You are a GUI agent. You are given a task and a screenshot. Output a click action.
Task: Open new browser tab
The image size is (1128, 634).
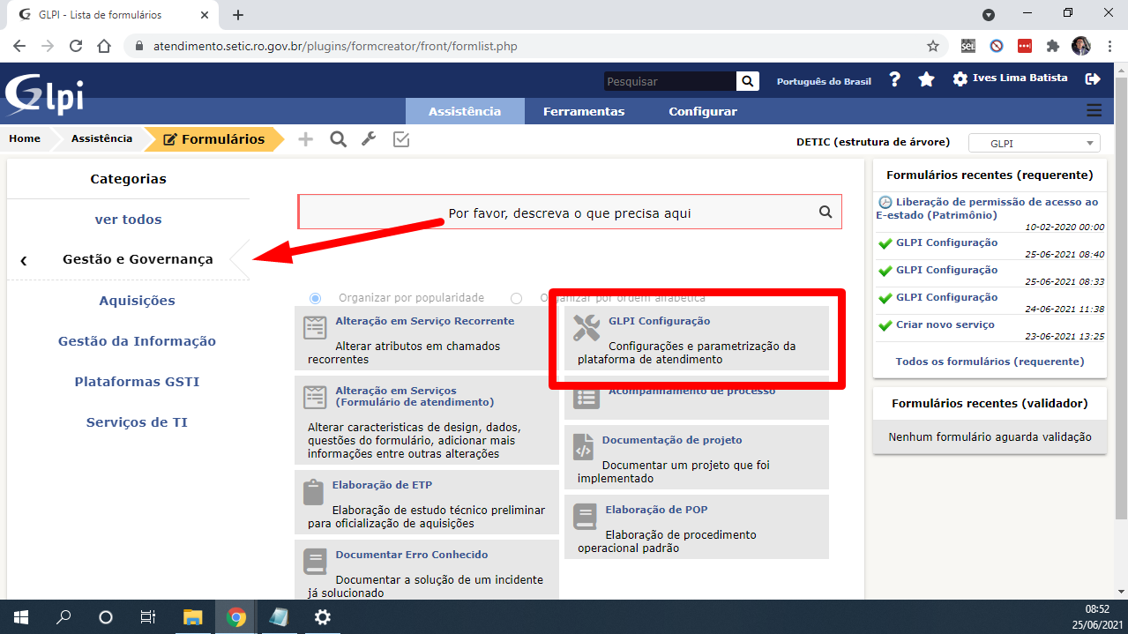click(x=238, y=15)
